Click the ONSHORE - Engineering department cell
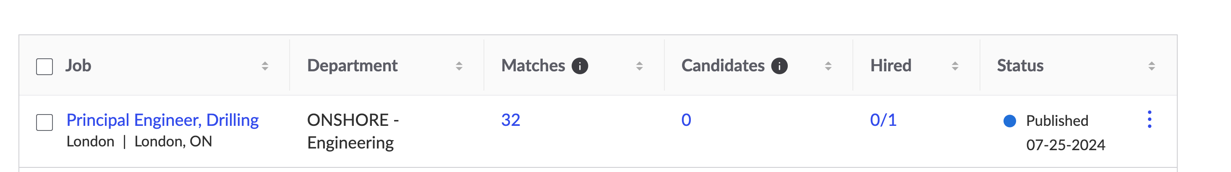1231x172 pixels. [353, 131]
